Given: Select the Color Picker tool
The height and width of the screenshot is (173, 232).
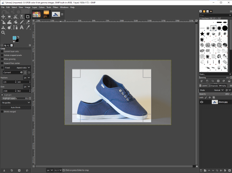Looking at the screenshot, I should click(28, 28).
